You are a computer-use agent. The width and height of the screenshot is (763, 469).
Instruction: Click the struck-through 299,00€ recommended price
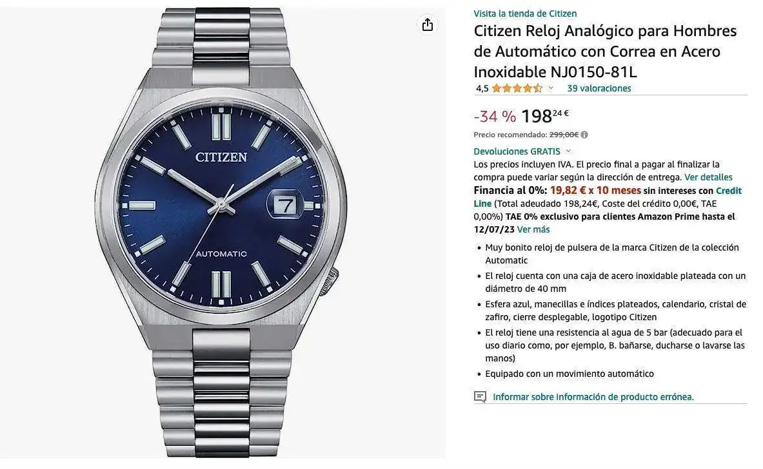tap(564, 135)
